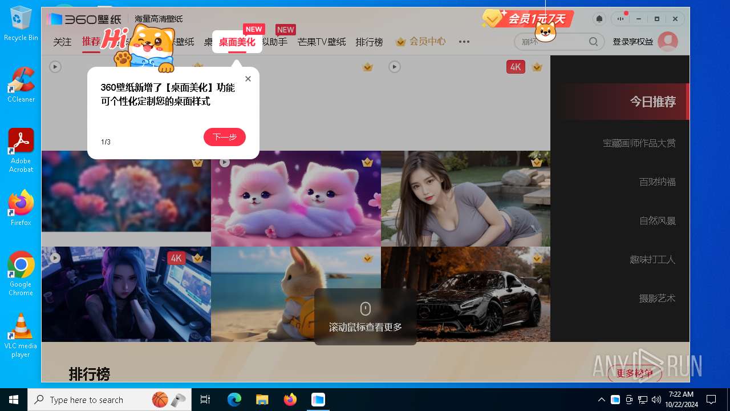This screenshot has height=411, width=730.
Task: Select 趣味打工人 category
Action: pyautogui.click(x=652, y=259)
